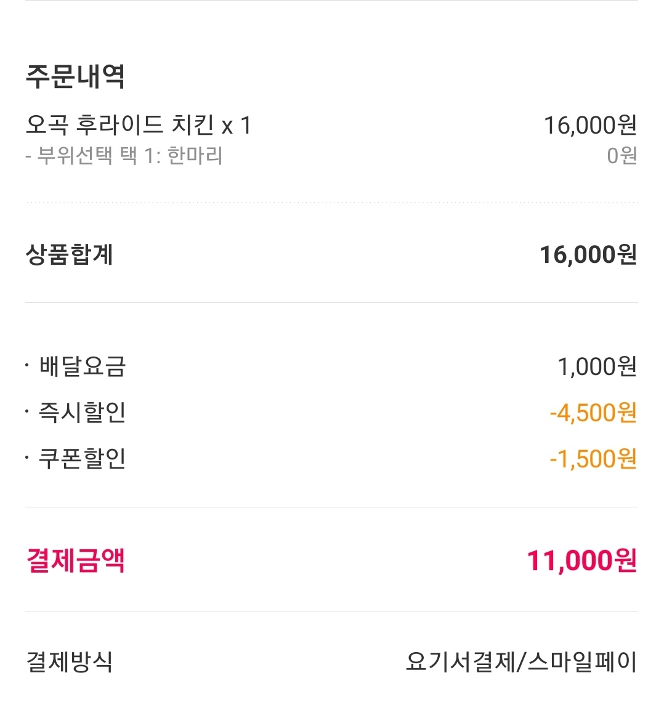The image size is (664, 710).
Task: Tap the 쿠폰할인 label
Action: (83, 458)
